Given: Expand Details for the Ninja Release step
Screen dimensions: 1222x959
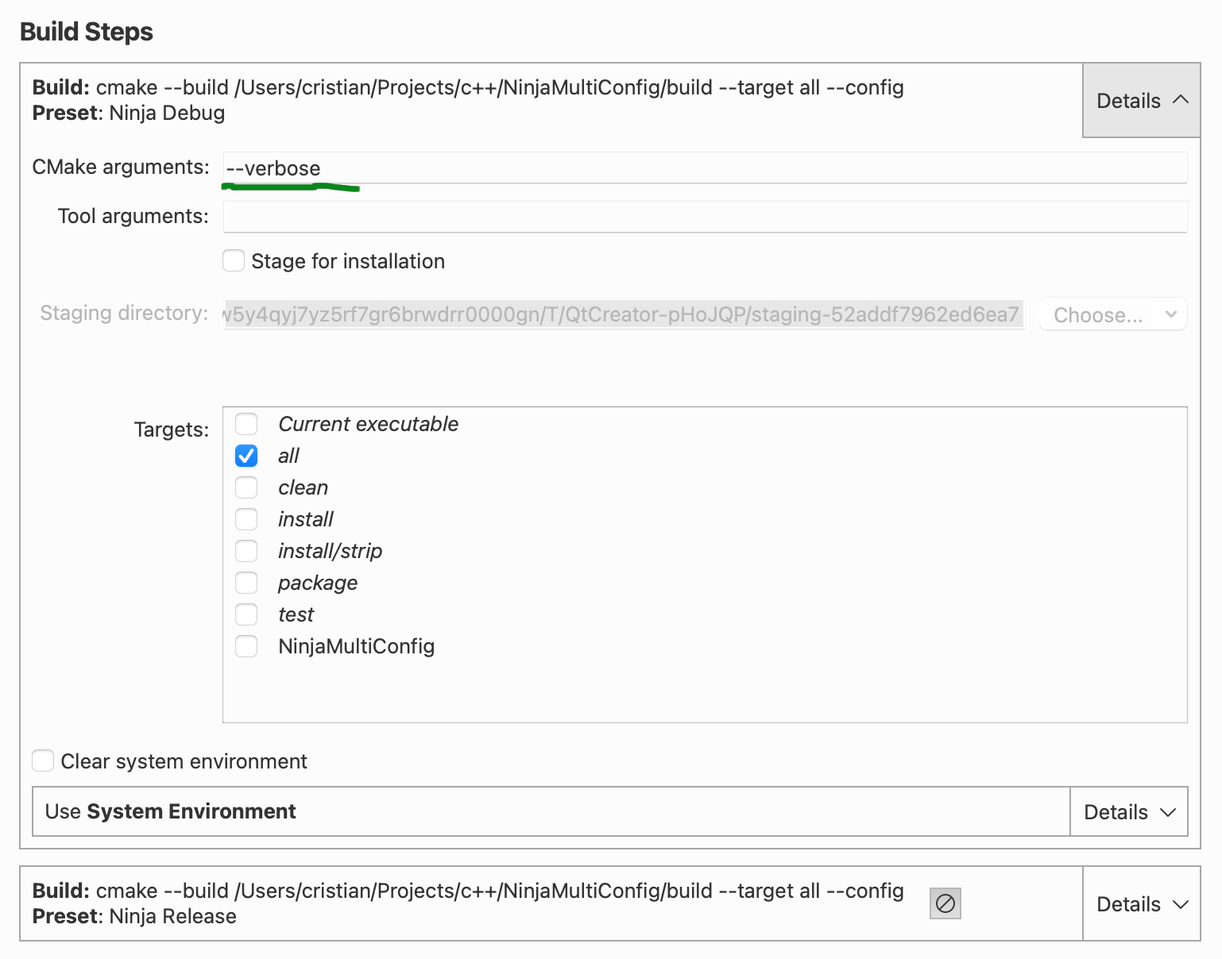Looking at the screenshot, I should [1141, 904].
